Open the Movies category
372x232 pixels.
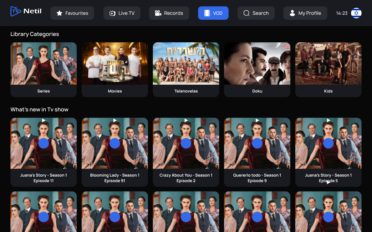(x=115, y=70)
